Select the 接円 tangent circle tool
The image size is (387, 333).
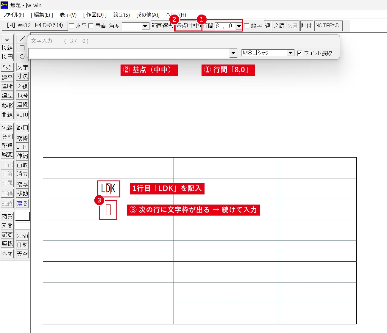[x=7, y=56]
